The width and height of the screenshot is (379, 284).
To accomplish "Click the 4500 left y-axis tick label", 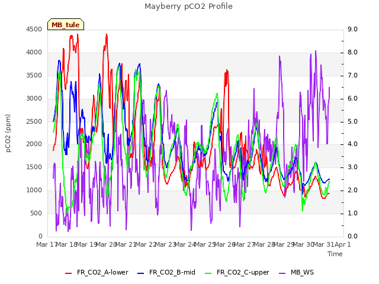I will tap(34, 29).
